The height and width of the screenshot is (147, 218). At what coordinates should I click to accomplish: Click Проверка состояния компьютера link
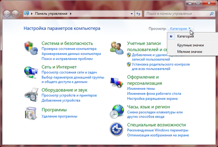69,49
